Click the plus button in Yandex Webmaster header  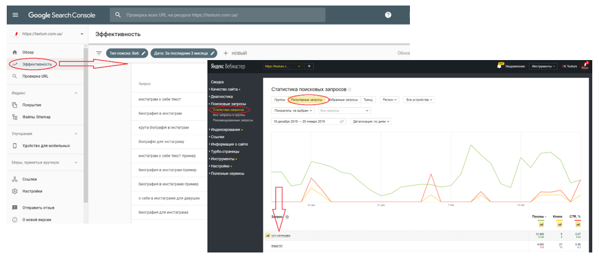(x=310, y=66)
